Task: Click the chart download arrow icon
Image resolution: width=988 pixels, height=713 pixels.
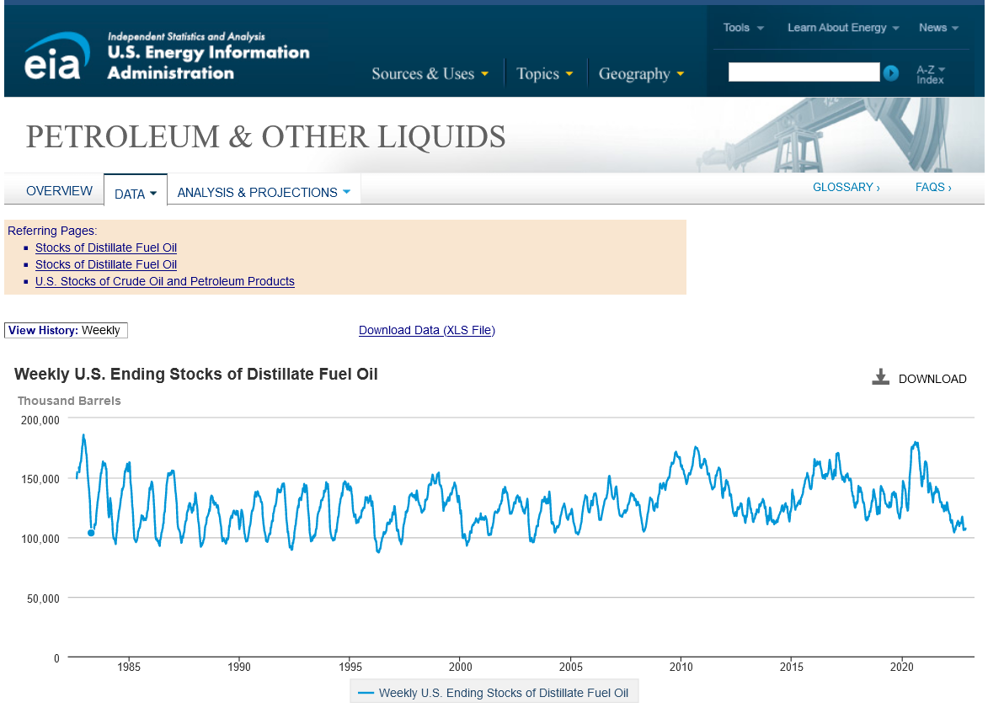Action: coord(880,378)
